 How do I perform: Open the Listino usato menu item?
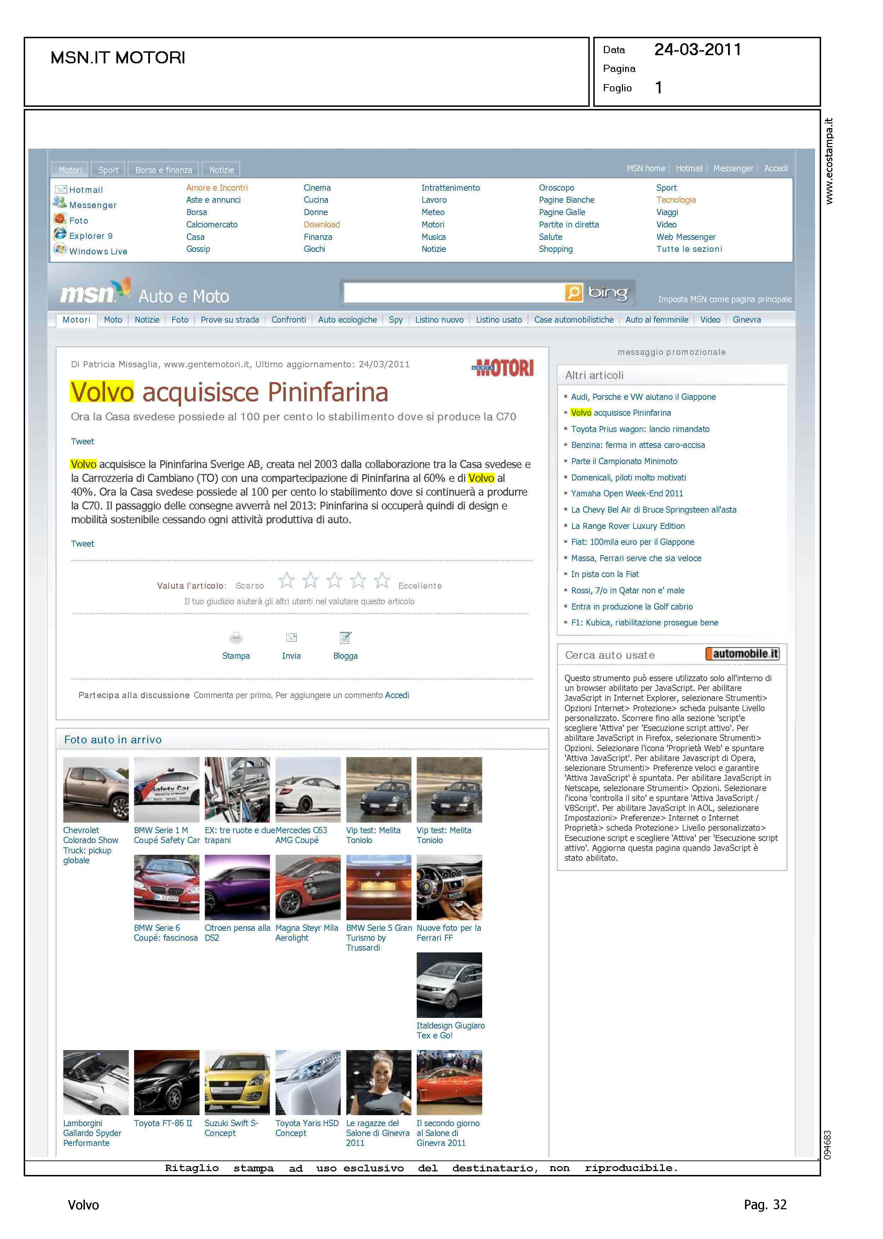pos(498,320)
